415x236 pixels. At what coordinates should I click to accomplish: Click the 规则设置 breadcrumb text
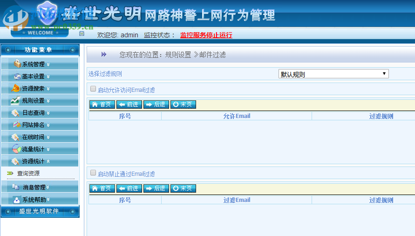click(178, 55)
